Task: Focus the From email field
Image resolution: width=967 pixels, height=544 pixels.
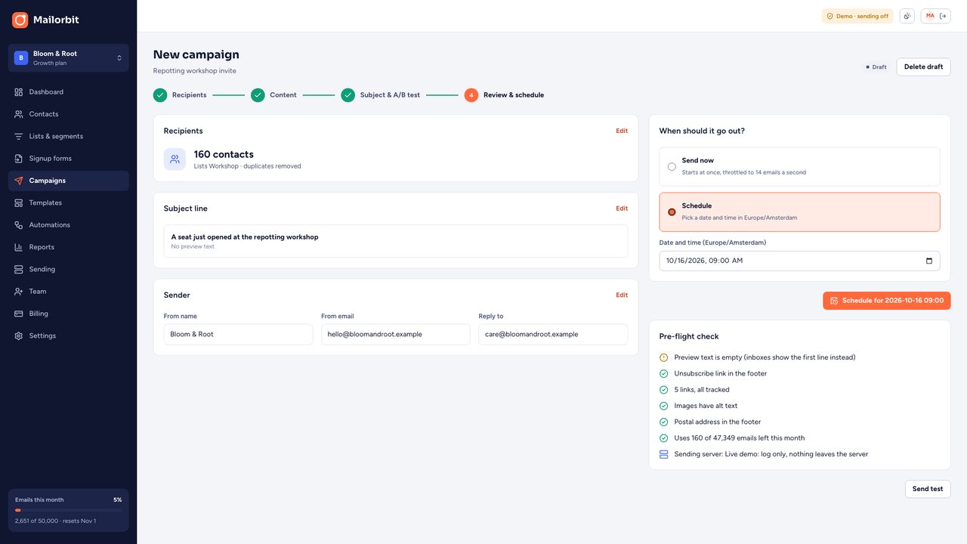Action: click(396, 335)
